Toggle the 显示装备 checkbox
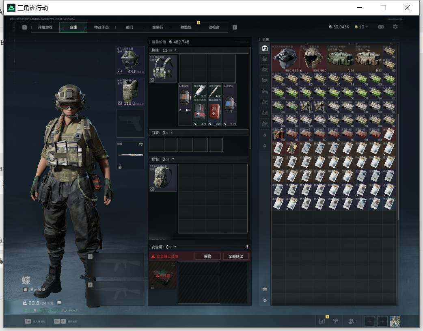The height and width of the screenshot is (331, 423). tap(25, 290)
